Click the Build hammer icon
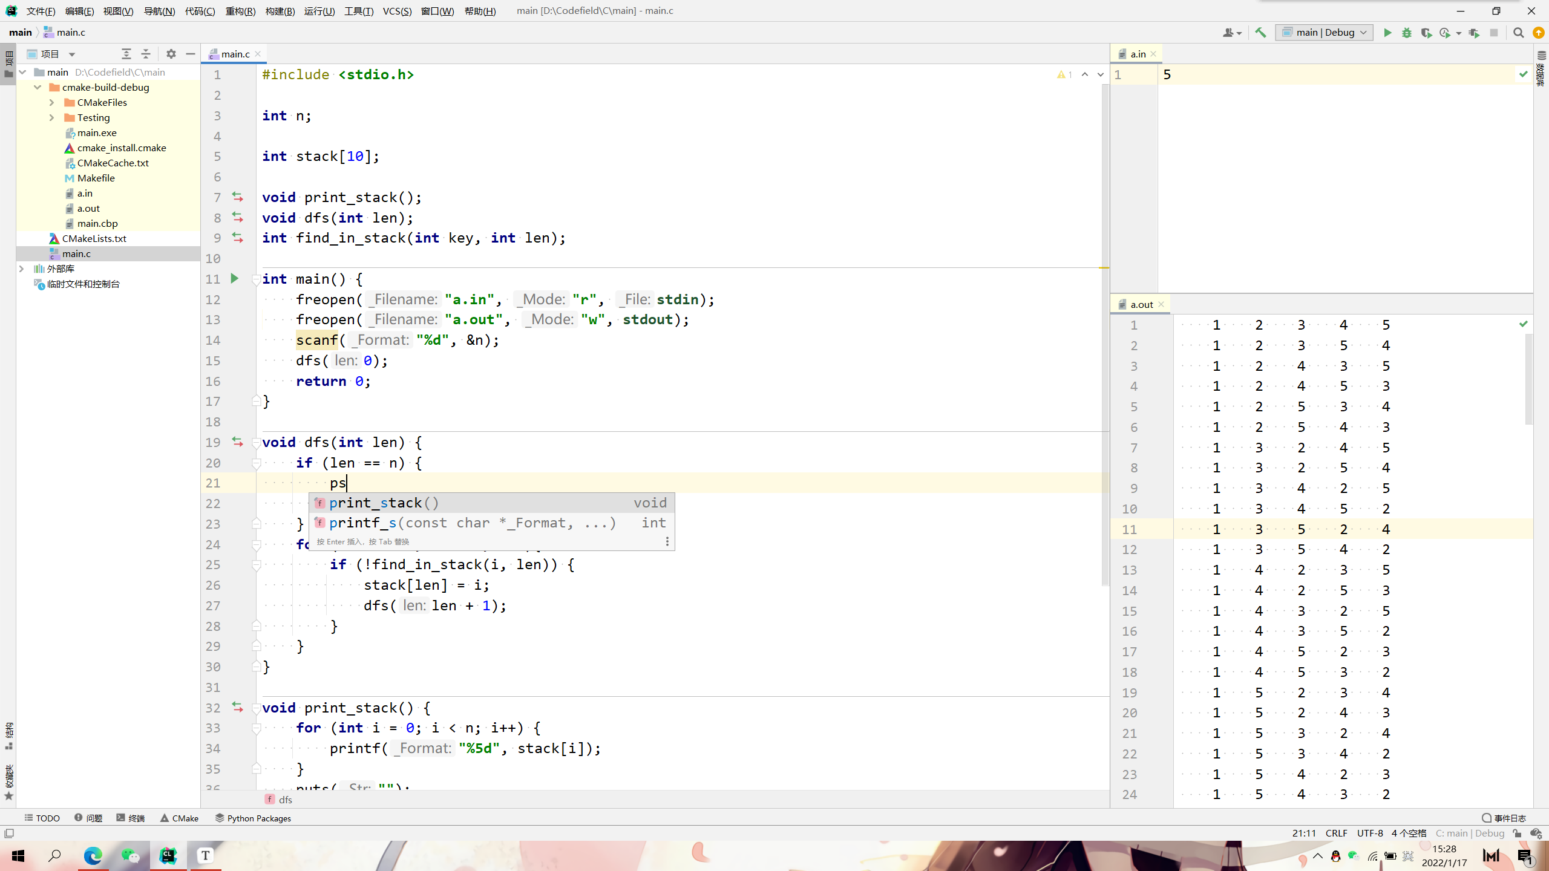Screen dimensions: 1549x871 coord(1260,33)
